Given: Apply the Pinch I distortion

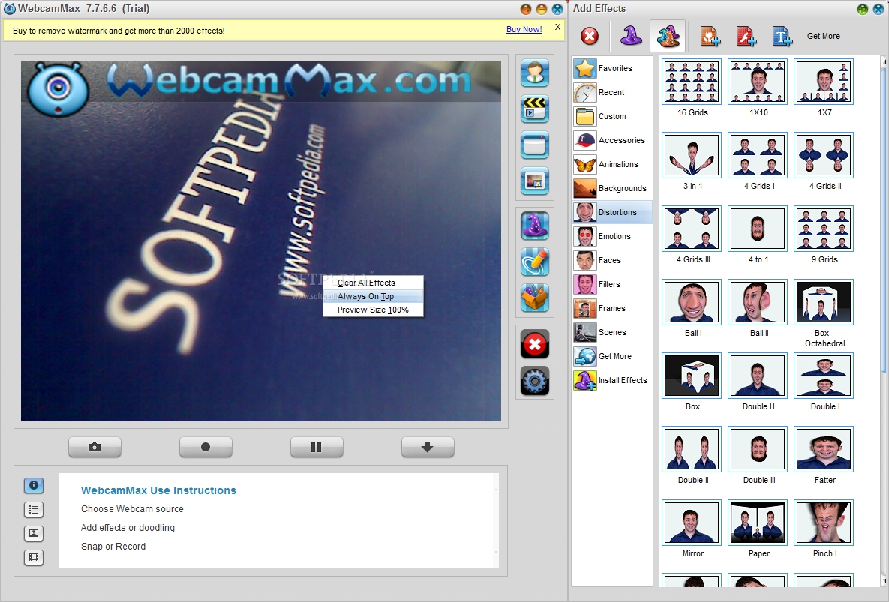Looking at the screenshot, I should (824, 522).
